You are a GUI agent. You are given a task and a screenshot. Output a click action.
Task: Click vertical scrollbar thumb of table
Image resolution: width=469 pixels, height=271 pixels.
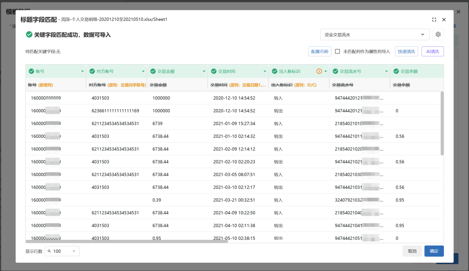pos(442,124)
